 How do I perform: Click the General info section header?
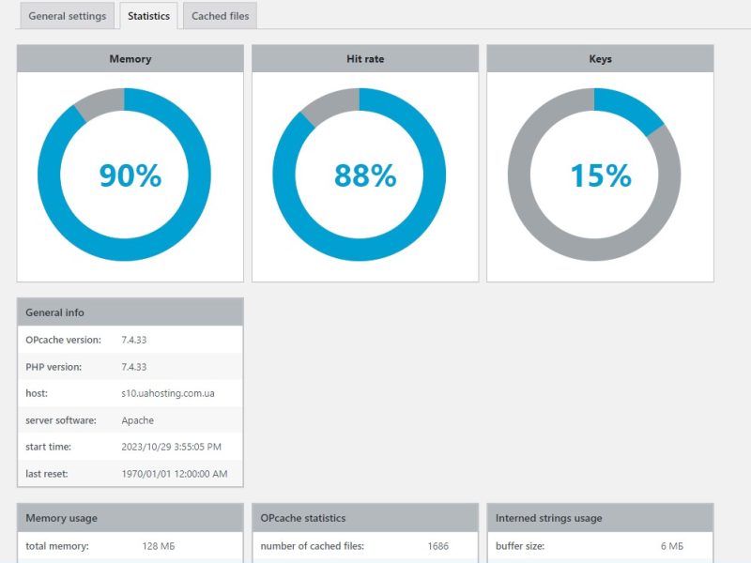[54, 312]
